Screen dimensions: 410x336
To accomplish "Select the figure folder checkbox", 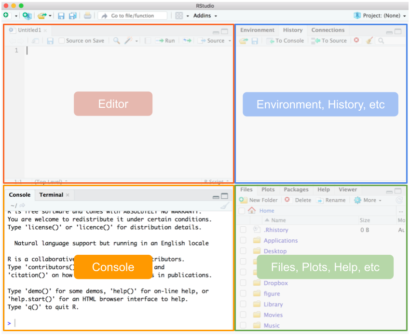I will (x=243, y=293).
